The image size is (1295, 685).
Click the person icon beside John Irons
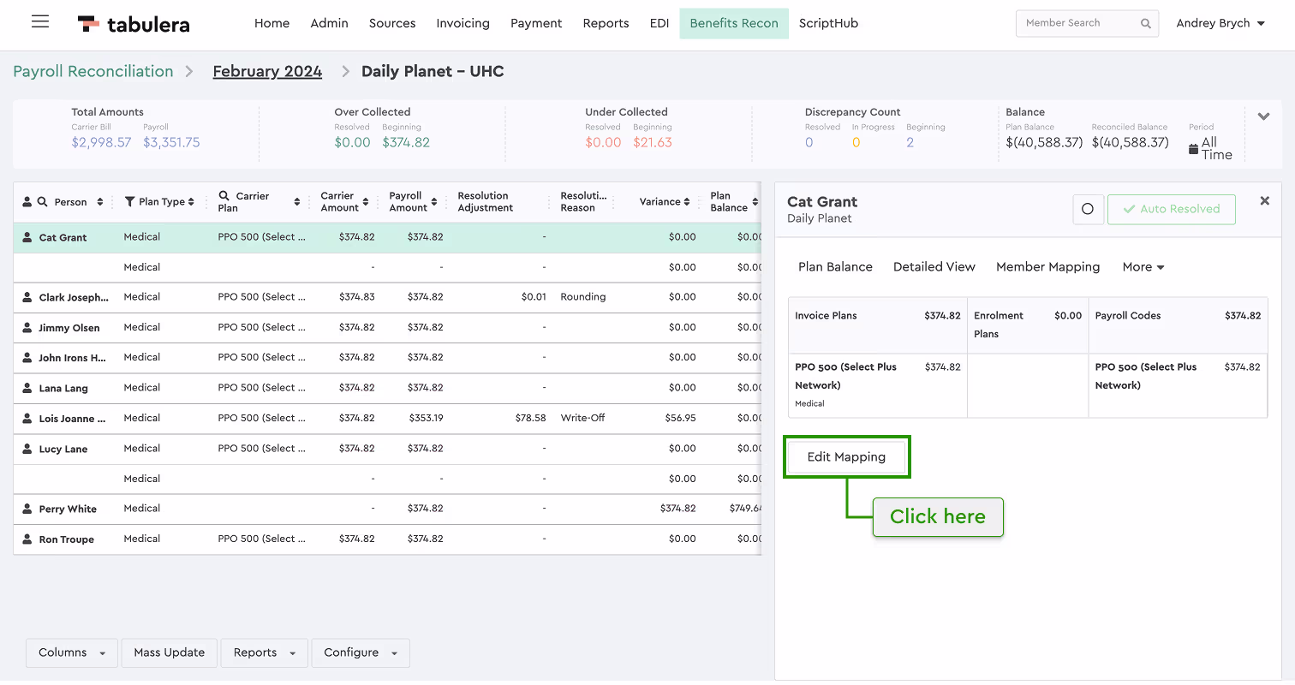pyautogui.click(x=27, y=358)
